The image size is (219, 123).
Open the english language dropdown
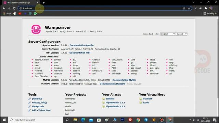[x=168, y=34]
